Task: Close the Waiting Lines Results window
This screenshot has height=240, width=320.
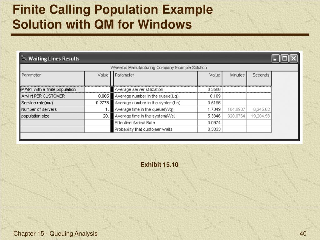Action: (x=294, y=58)
